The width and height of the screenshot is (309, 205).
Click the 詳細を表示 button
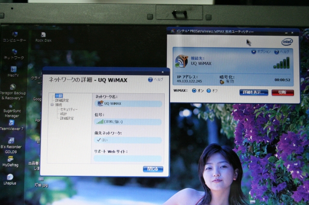[x=254, y=92]
